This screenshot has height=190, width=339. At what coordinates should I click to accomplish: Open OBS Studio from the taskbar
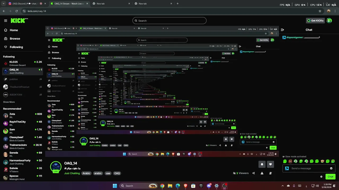[224, 186]
